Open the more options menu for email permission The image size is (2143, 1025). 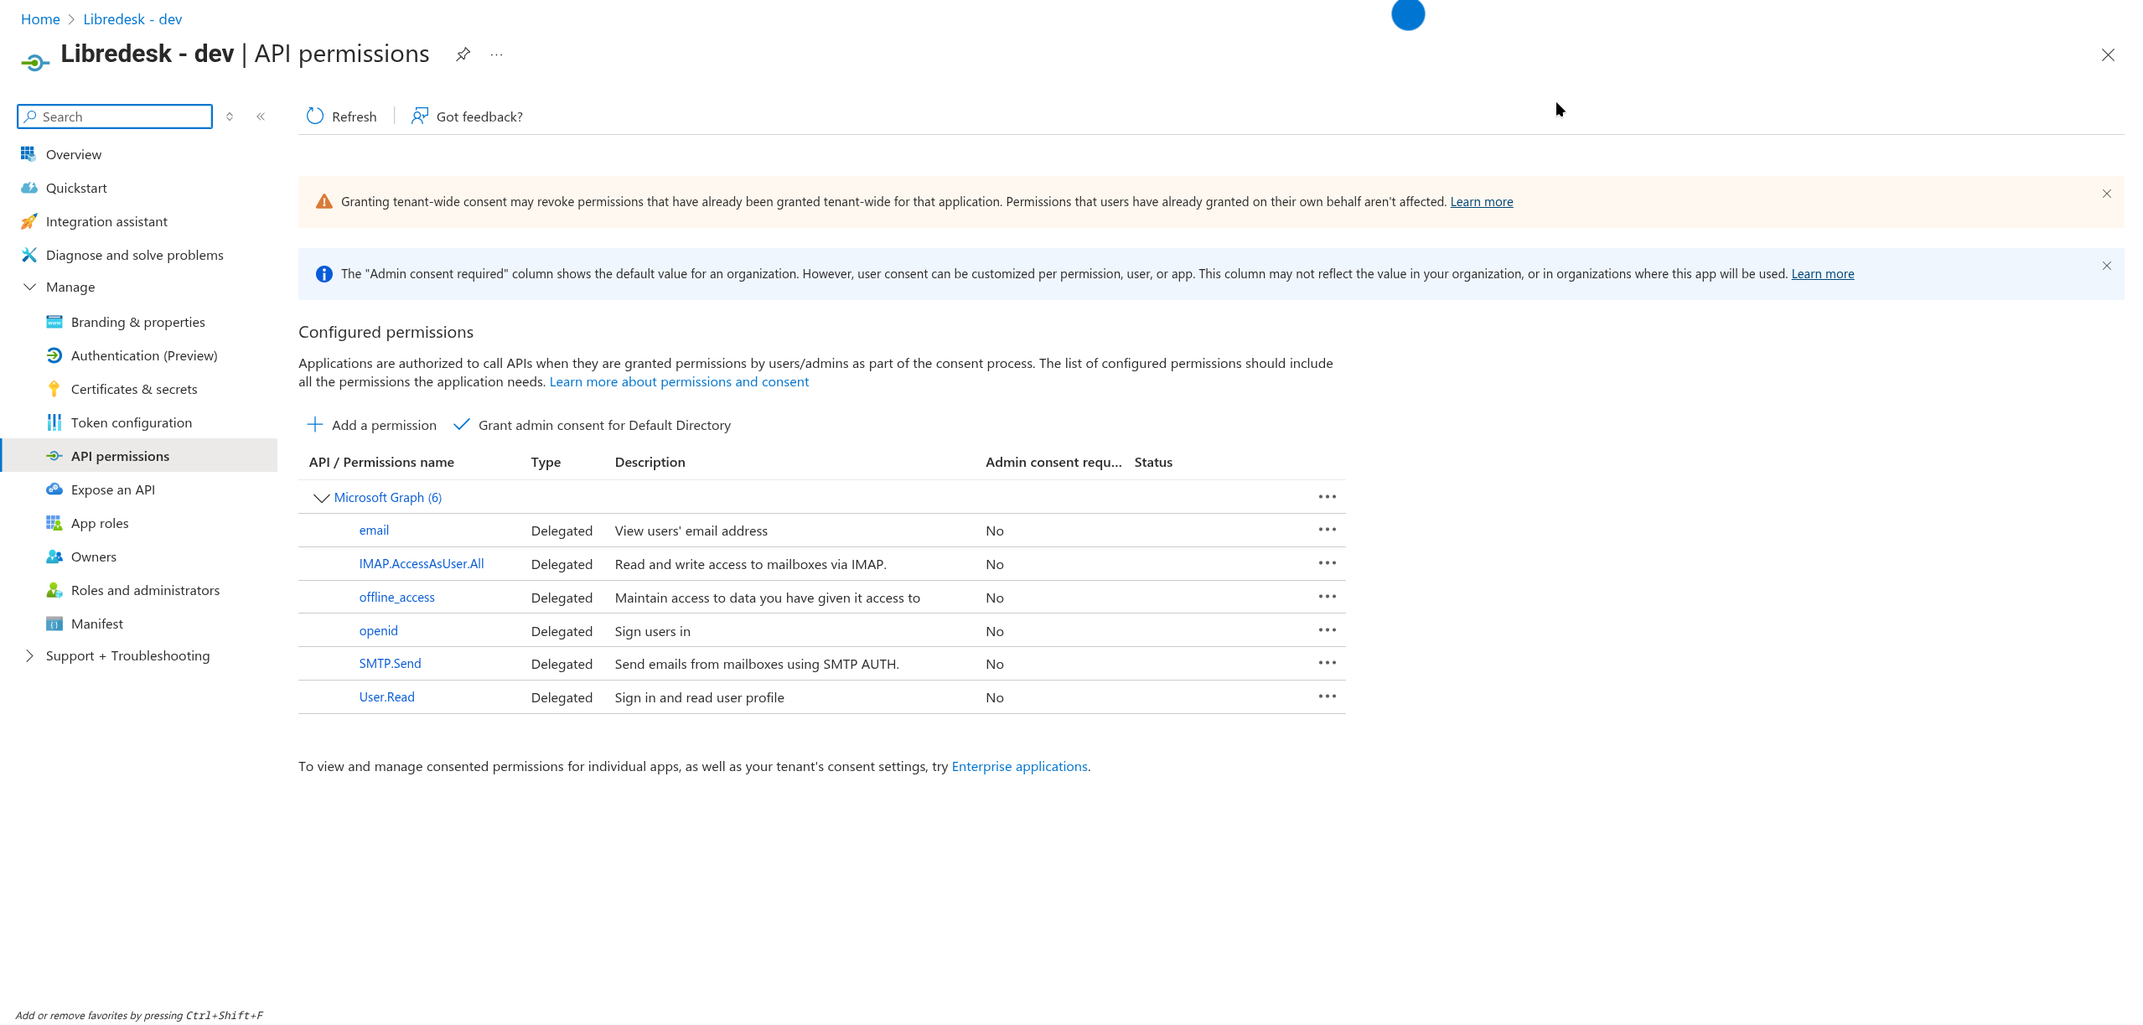coord(1327,530)
